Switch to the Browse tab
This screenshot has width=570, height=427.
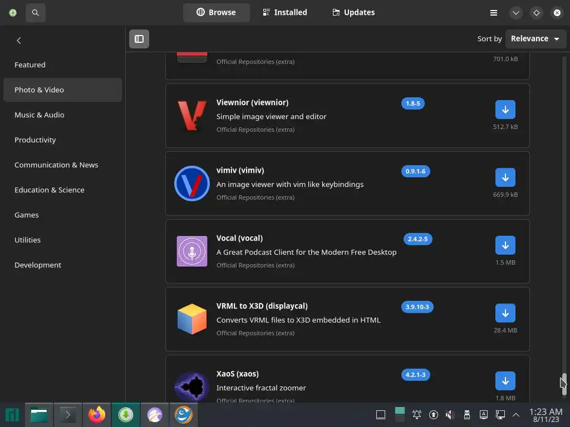pos(217,12)
